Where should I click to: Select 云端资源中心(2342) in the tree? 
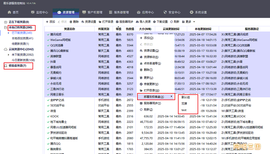(x=21, y=49)
